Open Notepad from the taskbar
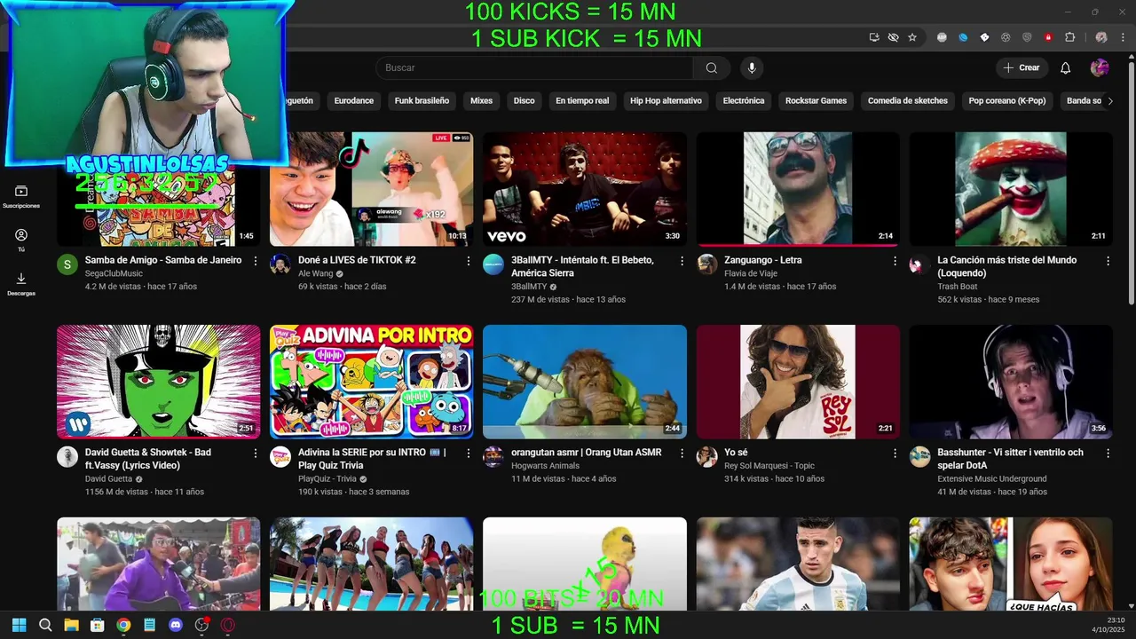 click(149, 625)
